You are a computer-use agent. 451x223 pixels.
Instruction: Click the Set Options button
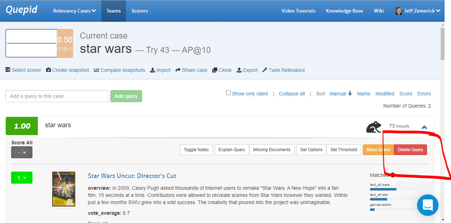click(311, 150)
